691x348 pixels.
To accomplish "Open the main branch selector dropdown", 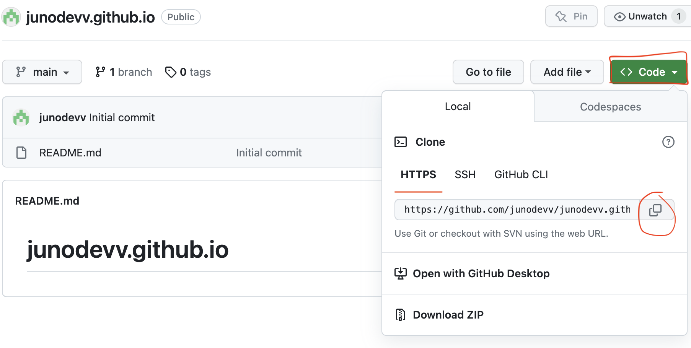I will pyautogui.click(x=42, y=72).
